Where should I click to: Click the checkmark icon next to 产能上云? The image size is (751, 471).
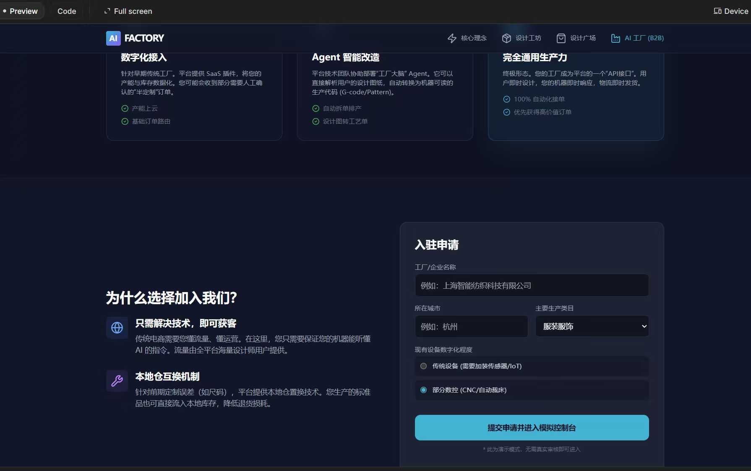[x=125, y=109]
